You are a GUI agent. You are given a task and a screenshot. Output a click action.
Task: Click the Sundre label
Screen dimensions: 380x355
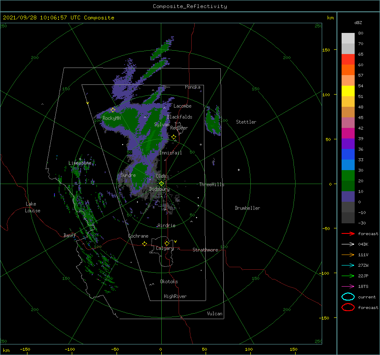pos(128,175)
